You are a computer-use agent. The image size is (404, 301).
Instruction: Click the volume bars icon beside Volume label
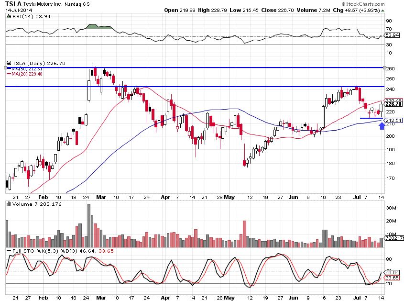(x=9, y=204)
